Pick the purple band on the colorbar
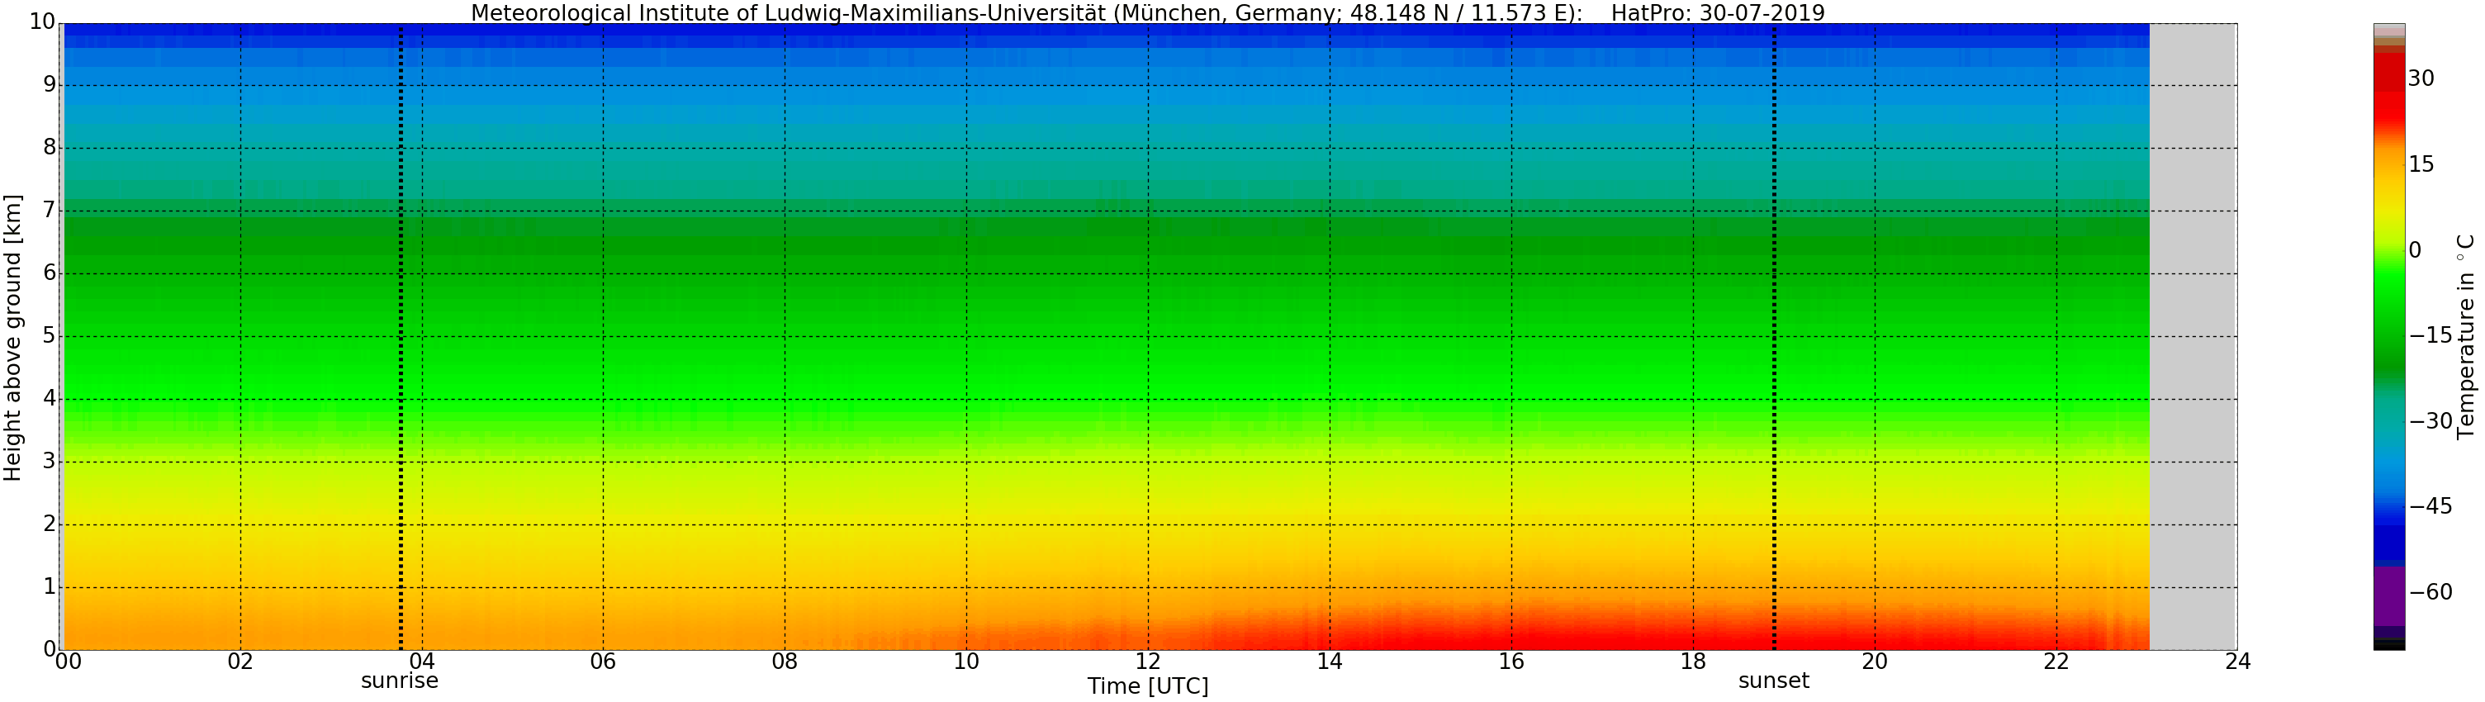 pyautogui.click(x=2388, y=596)
